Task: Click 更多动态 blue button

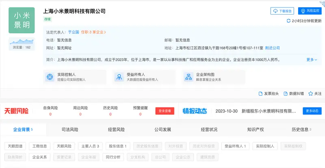Action: (312, 111)
